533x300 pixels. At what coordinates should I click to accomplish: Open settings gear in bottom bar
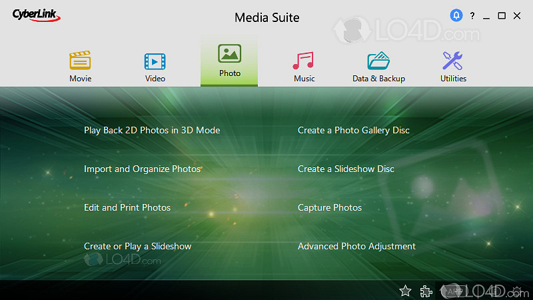[x=517, y=291]
